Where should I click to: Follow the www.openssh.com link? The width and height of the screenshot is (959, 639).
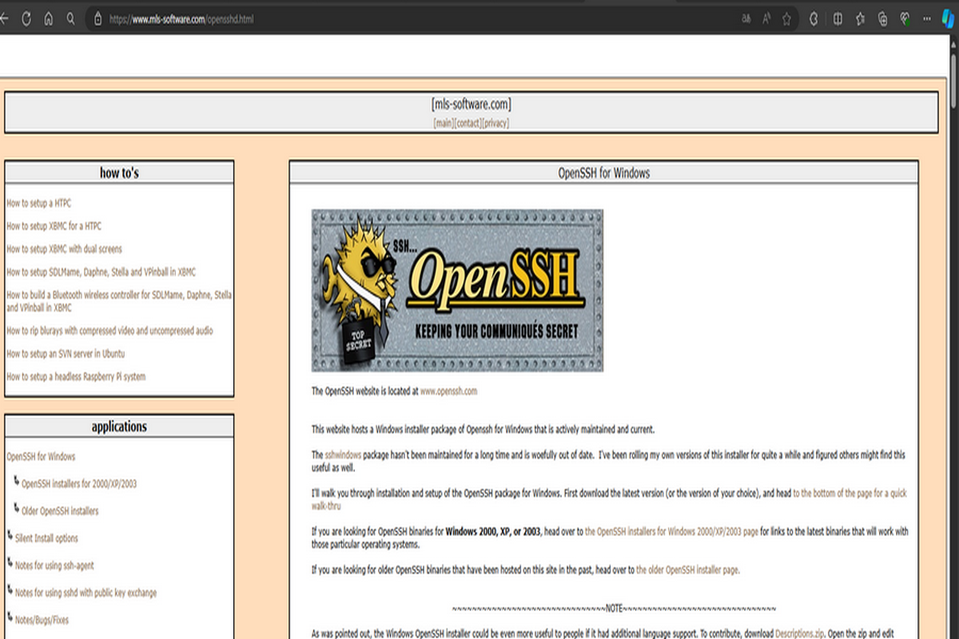[x=448, y=391]
